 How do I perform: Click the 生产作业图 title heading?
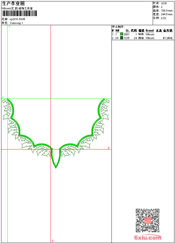click(13, 4)
